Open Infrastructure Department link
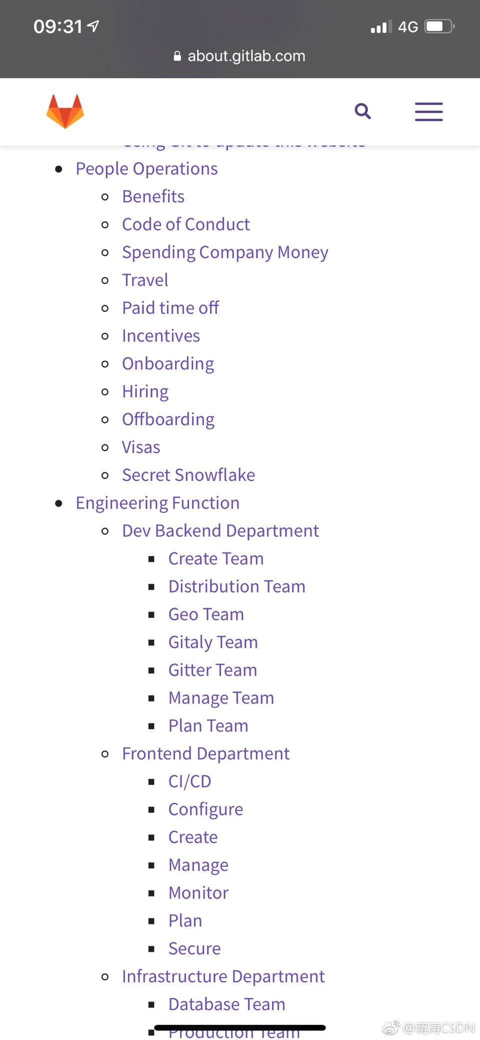The width and height of the screenshot is (480, 1040). coord(223,976)
